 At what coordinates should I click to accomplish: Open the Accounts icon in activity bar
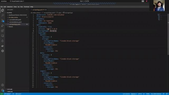2,85
